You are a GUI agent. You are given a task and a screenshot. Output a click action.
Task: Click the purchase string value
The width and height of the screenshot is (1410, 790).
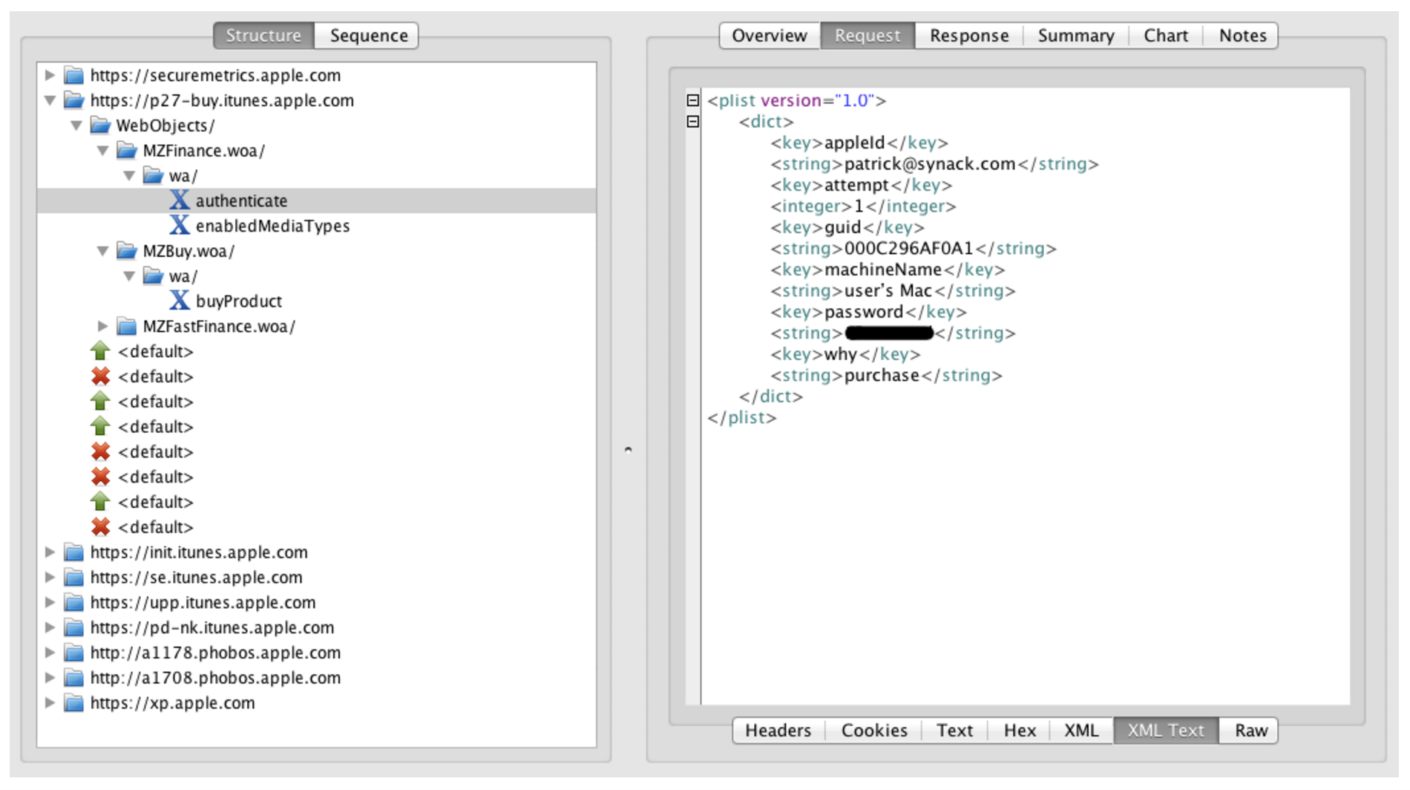click(882, 376)
